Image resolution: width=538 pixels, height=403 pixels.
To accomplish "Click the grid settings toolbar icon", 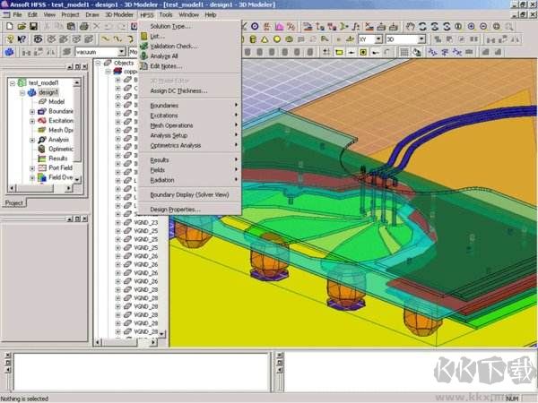I will click(404, 52).
